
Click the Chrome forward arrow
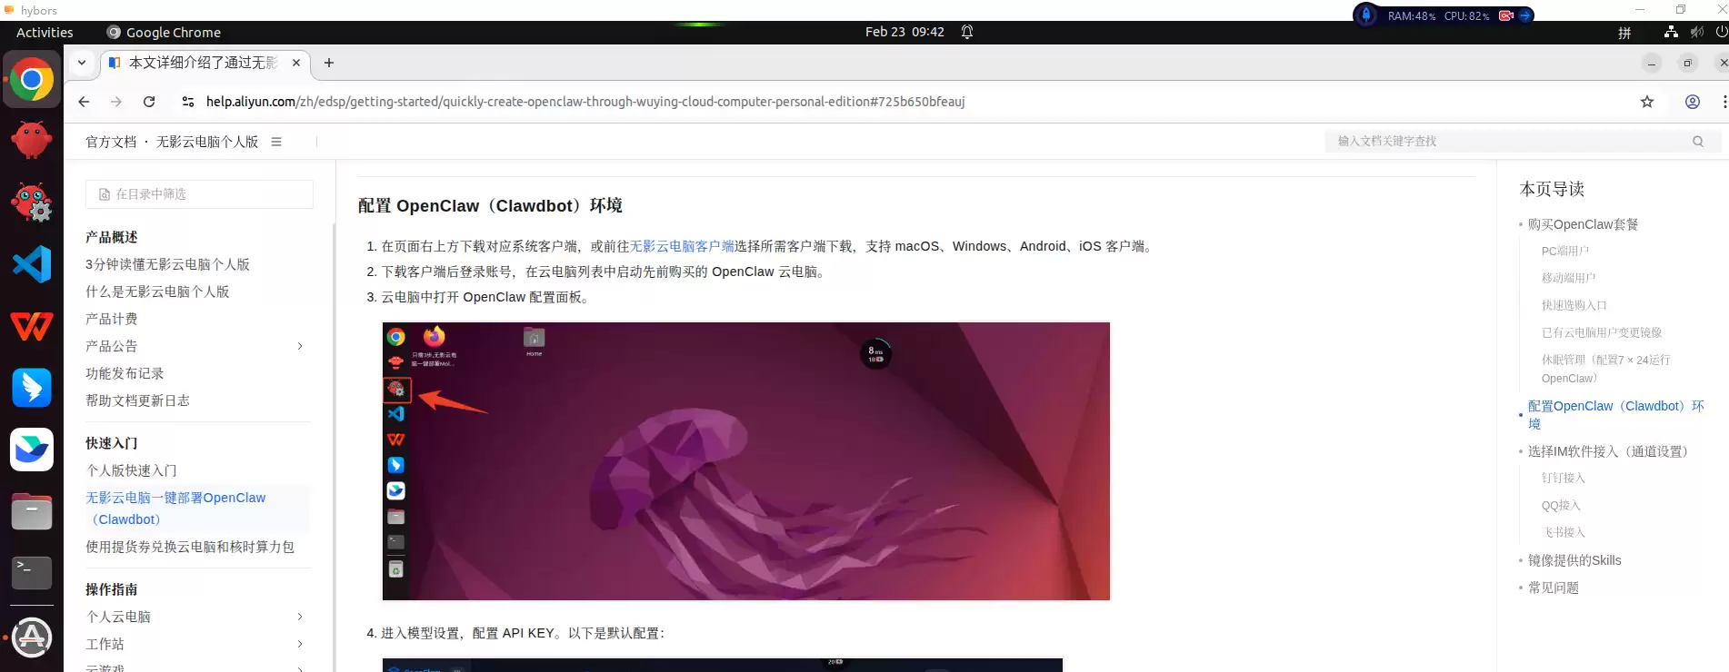point(116,102)
